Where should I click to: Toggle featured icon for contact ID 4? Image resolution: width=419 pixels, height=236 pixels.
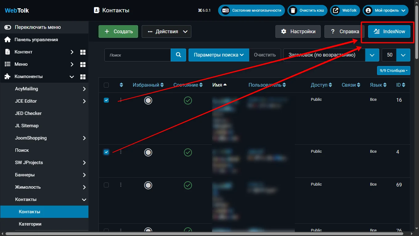pyautogui.click(x=148, y=152)
